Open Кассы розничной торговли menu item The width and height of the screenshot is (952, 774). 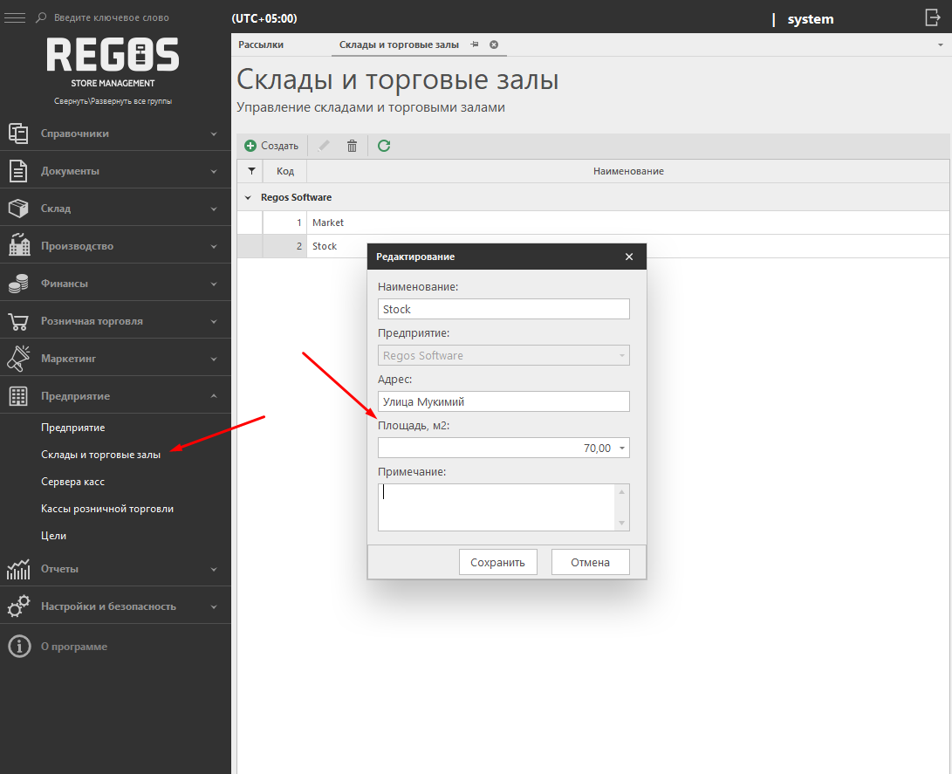(106, 509)
